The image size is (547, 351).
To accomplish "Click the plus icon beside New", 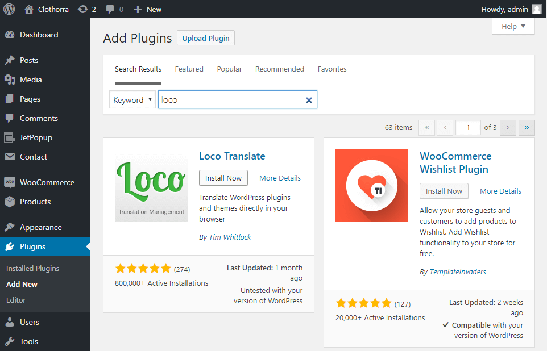I will (138, 10).
